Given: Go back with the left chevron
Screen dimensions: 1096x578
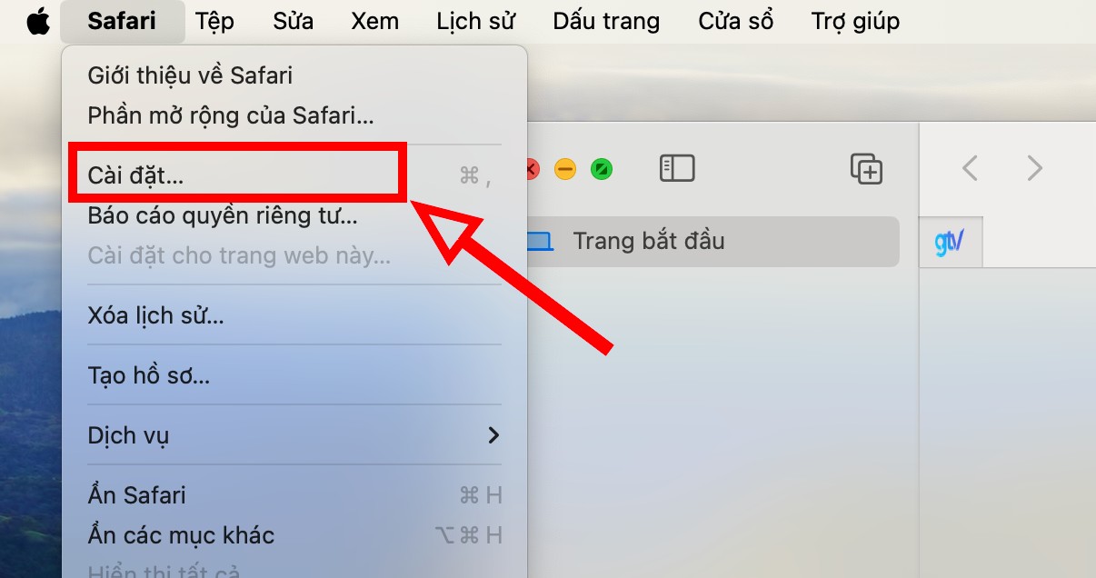Looking at the screenshot, I should (x=970, y=168).
